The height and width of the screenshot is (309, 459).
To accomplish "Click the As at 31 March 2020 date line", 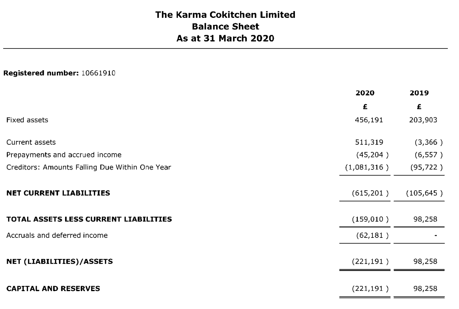I will (x=225, y=38).
